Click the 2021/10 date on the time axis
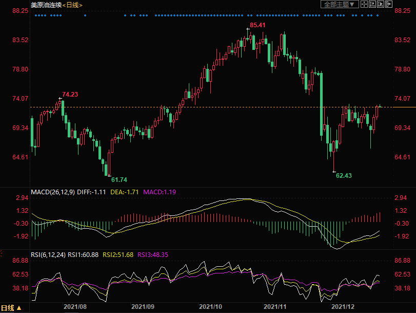Viewport: 416px width, 313px height. pos(211,306)
